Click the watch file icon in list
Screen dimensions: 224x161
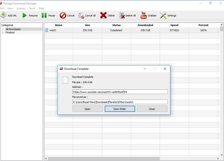pos(47,30)
